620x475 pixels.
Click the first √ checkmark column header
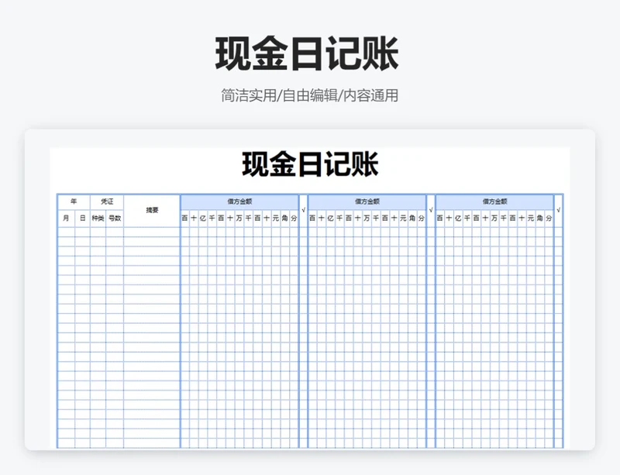(303, 210)
